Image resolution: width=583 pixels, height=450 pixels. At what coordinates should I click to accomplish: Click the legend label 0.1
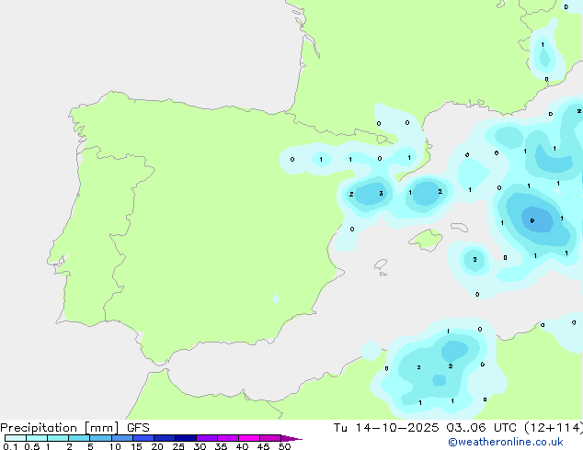10,446
